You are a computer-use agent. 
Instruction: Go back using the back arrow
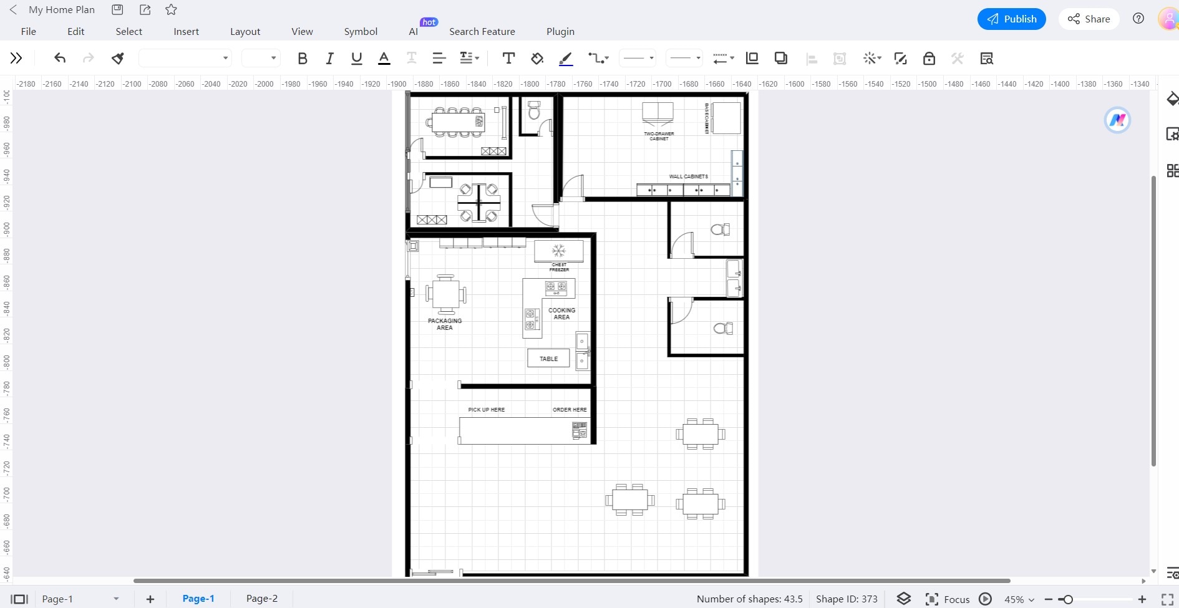[13, 10]
